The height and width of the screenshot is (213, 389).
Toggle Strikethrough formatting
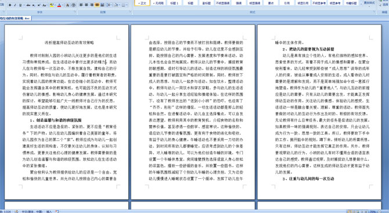(x=28, y=5)
